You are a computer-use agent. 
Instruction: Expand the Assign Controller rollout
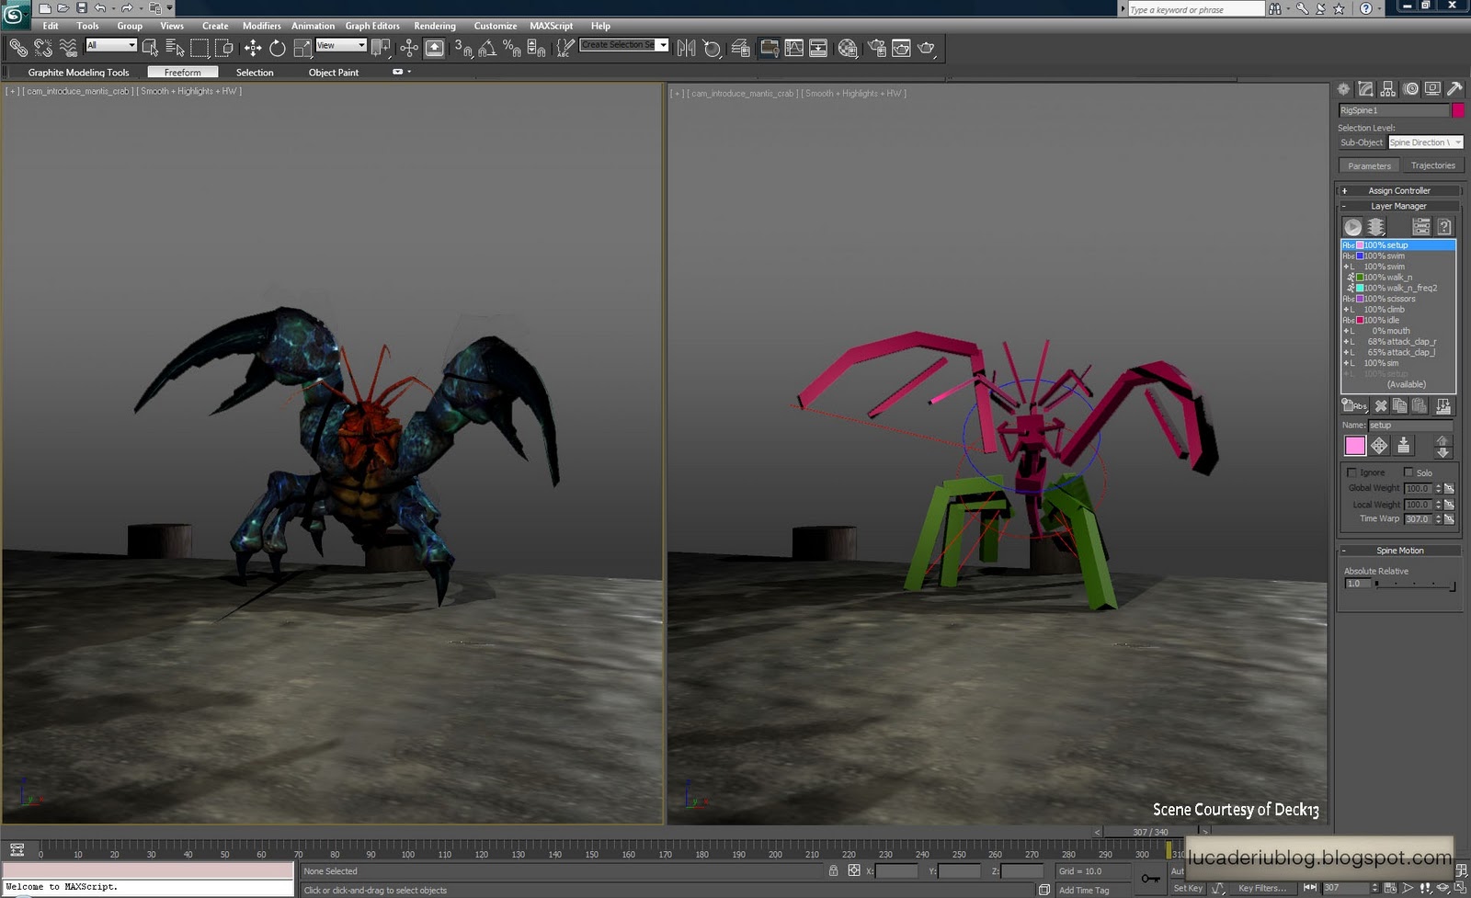(x=1398, y=190)
